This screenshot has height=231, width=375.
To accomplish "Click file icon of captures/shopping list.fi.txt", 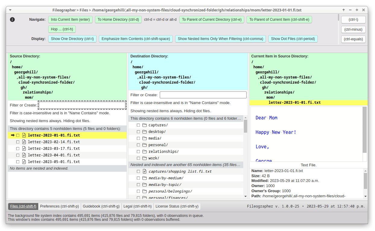I will click(x=144, y=171).
